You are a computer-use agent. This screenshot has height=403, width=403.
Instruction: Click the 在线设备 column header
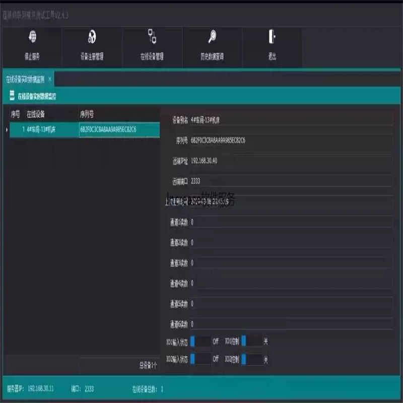pyautogui.click(x=36, y=114)
